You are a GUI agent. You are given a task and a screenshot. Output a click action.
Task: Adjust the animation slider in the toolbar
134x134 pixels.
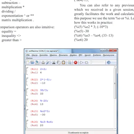click(97, 62)
